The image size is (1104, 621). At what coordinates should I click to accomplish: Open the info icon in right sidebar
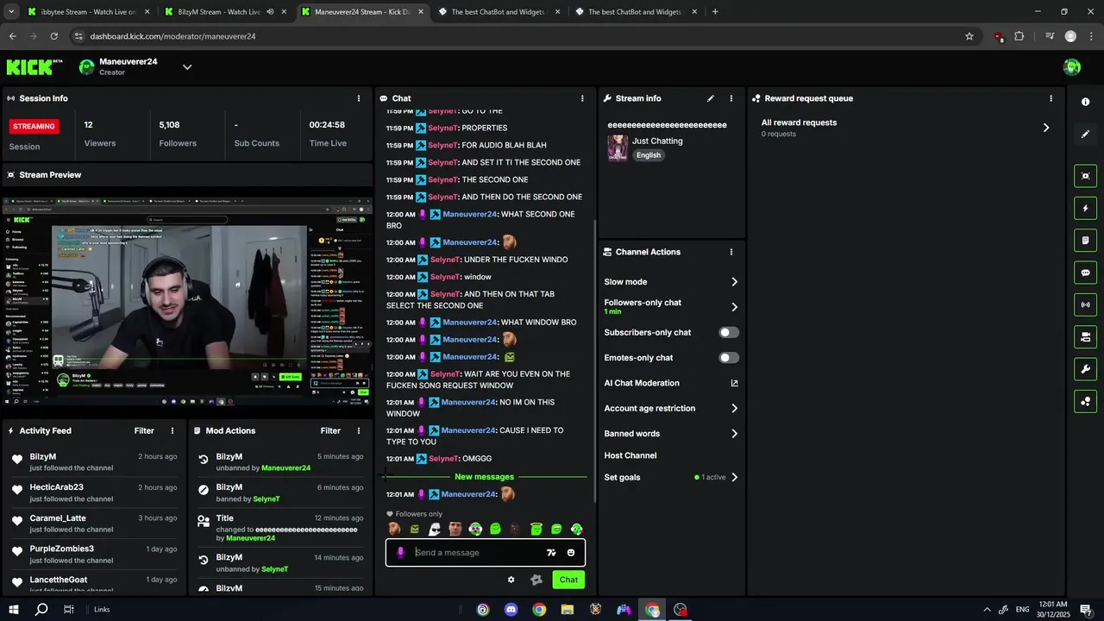[x=1085, y=102]
